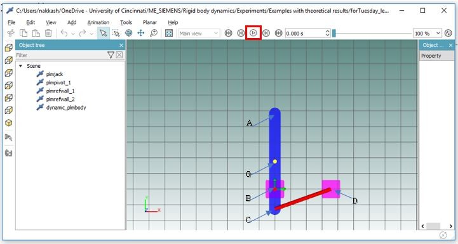Click properties panel scroll left arrow
Viewport: 458px width, 244px height.
[422, 226]
